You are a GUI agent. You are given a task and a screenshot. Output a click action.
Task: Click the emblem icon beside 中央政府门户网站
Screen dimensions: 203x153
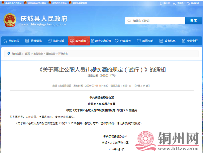coord(3,3)
